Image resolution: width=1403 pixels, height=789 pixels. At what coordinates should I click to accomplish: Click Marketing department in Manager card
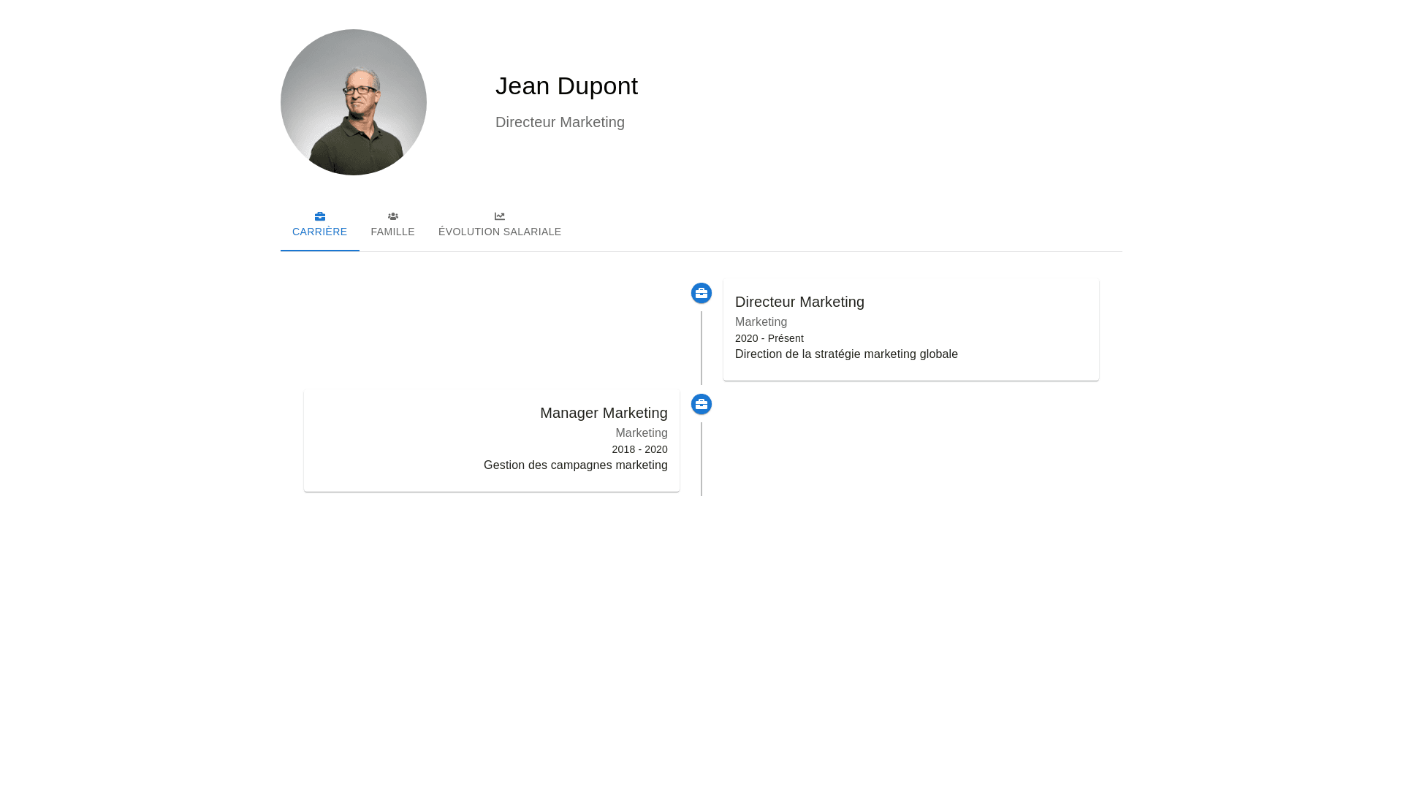pos(641,433)
